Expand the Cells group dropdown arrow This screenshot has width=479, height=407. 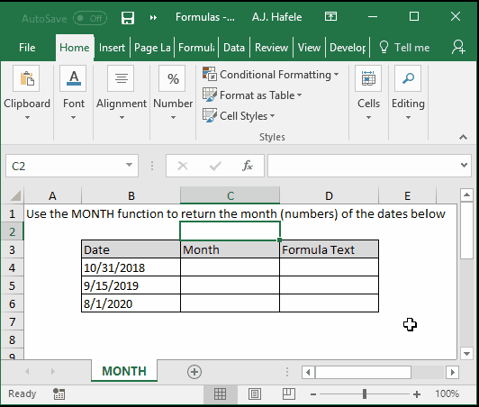[368, 117]
